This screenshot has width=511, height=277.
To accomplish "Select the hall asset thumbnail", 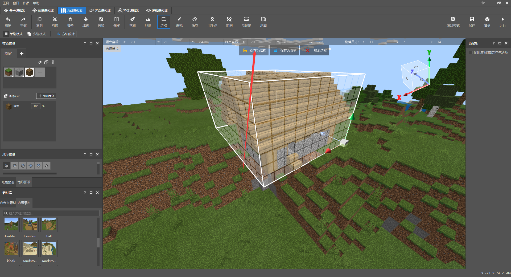I will (x=49, y=225).
